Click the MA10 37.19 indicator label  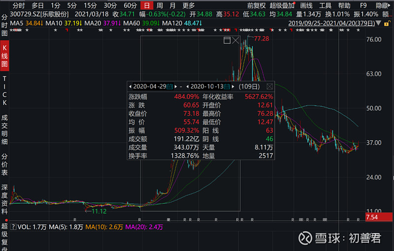click(x=64, y=23)
